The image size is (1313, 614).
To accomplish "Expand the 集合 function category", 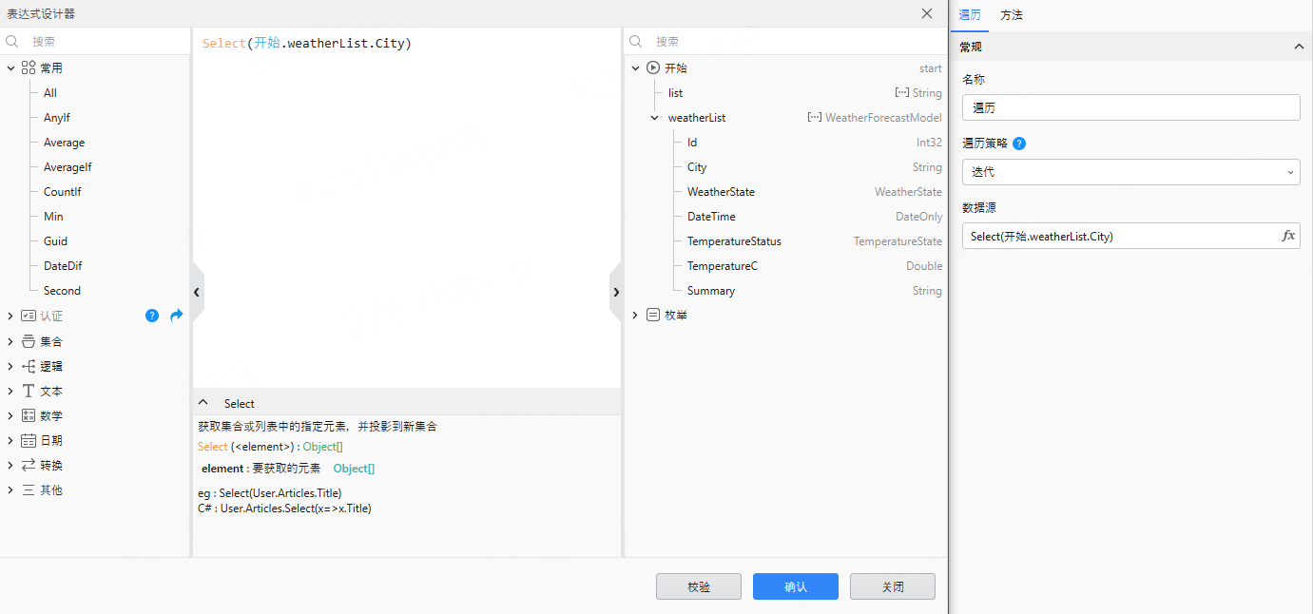I will coord(10,341).
